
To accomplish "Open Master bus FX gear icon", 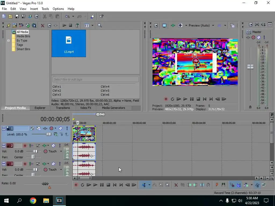I will [253, 37].
